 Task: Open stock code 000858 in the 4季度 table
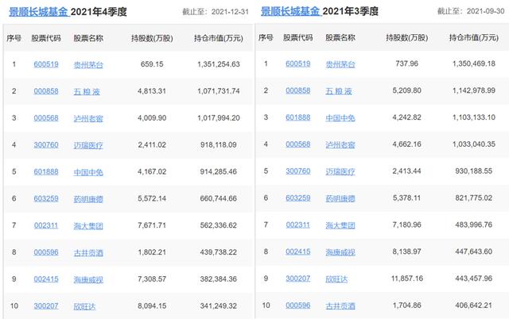point(46,91)
